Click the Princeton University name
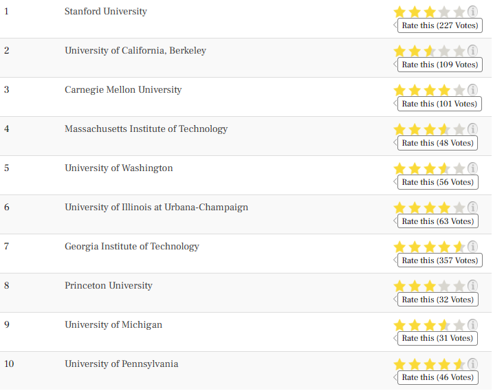Screen dimensions: 493x391 [109, 285]
